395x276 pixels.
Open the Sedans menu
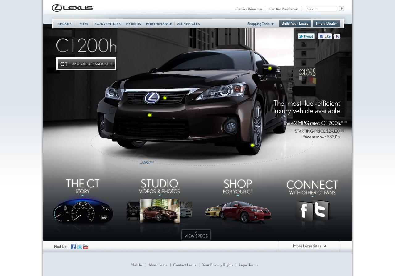pos(65,24)
